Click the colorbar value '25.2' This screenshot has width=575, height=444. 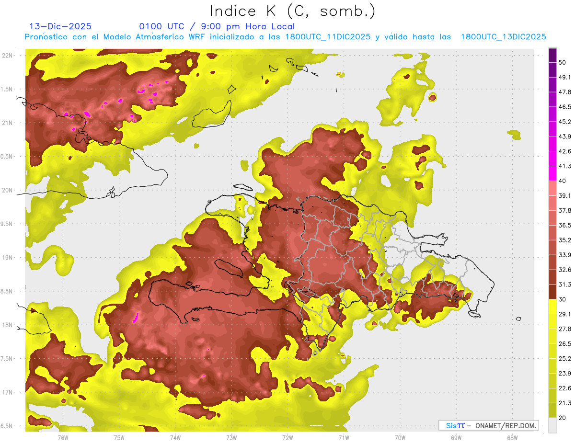(x=564, y=359)
